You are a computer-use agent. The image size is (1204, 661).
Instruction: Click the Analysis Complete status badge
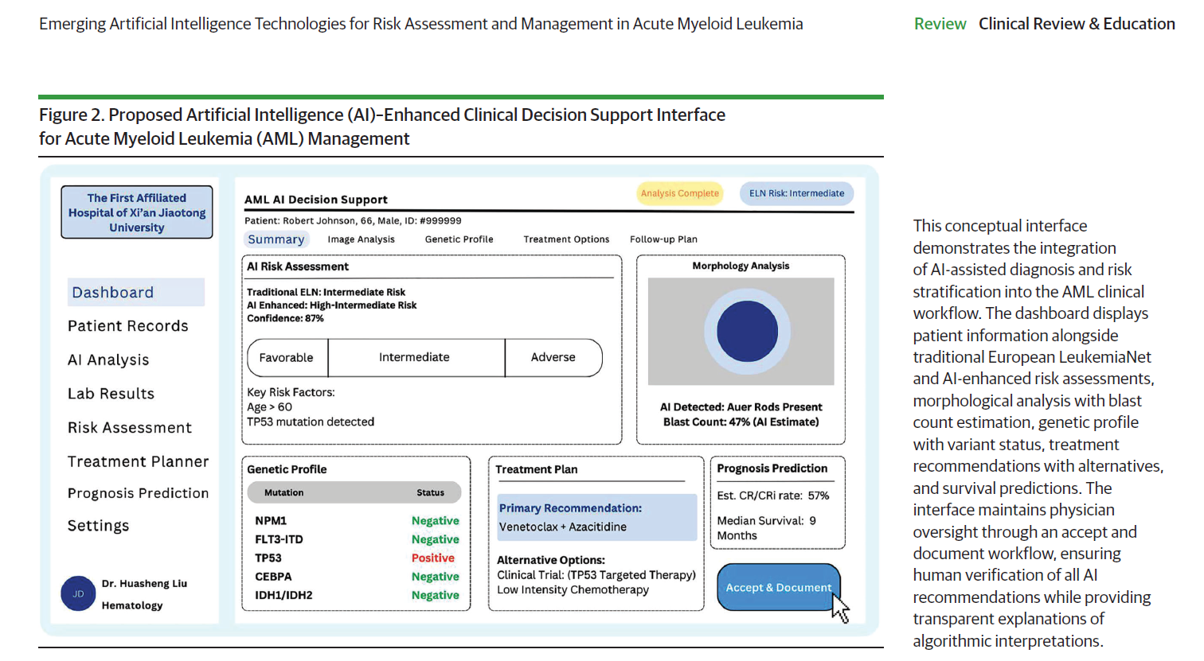click(x=679, y=193)
